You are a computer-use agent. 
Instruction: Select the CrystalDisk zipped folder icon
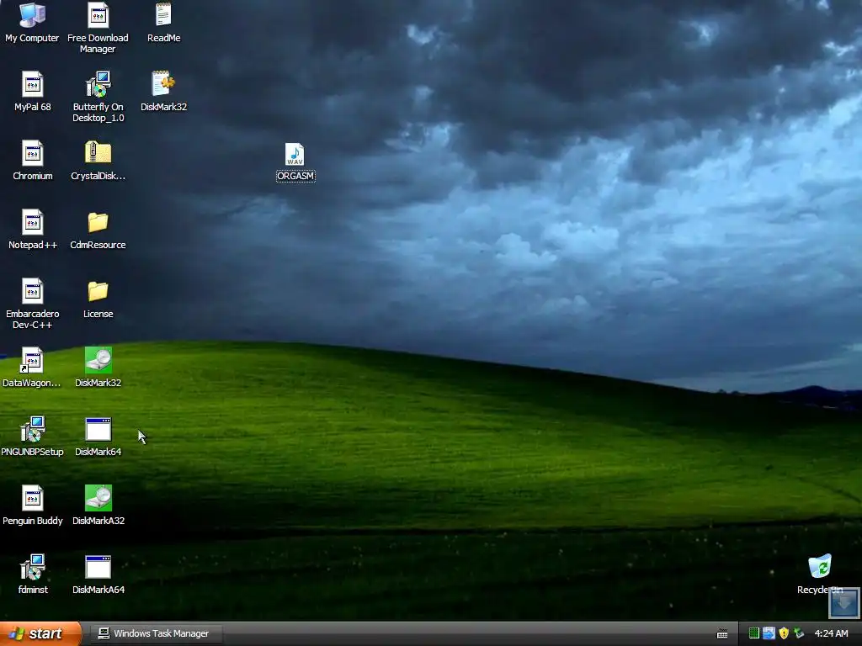coord(98,161)
